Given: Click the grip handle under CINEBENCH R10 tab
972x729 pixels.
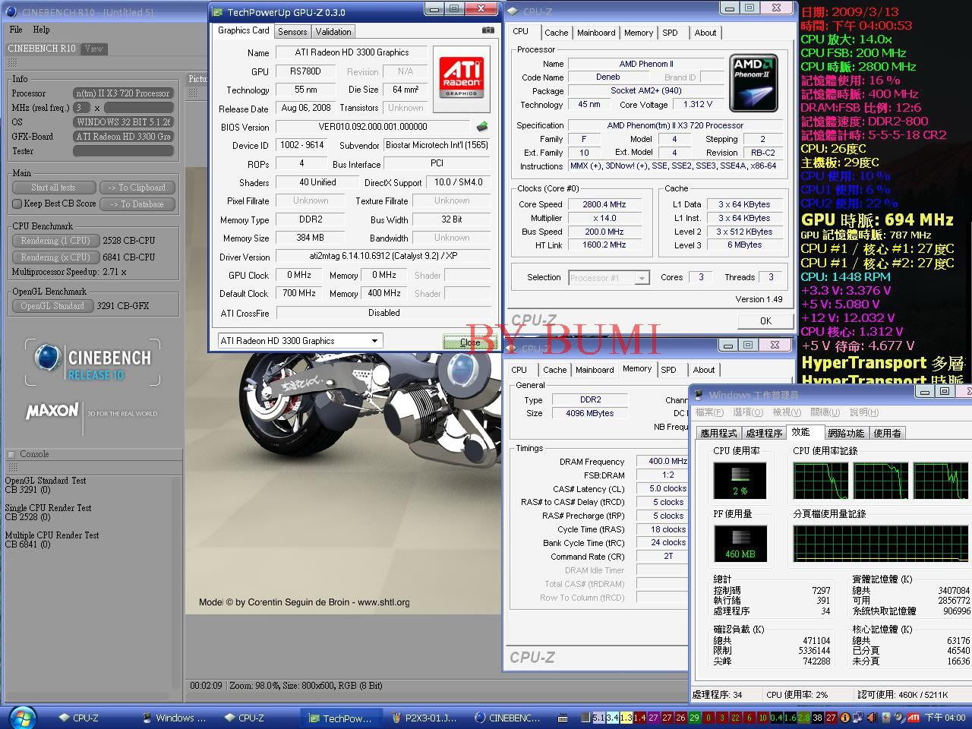Looking at the screenshot, I should tap(13, 63).
